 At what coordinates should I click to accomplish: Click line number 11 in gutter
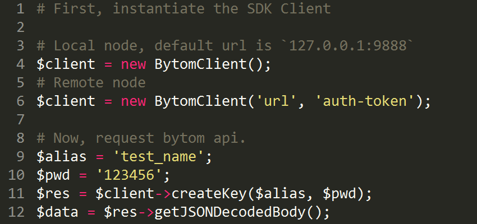pos(16,194)
